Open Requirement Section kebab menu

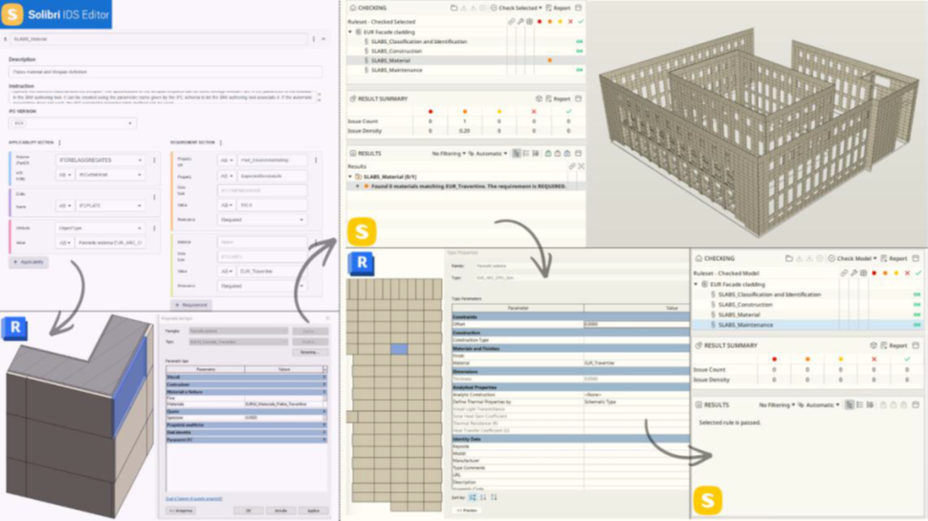click(x=221, y=142)
